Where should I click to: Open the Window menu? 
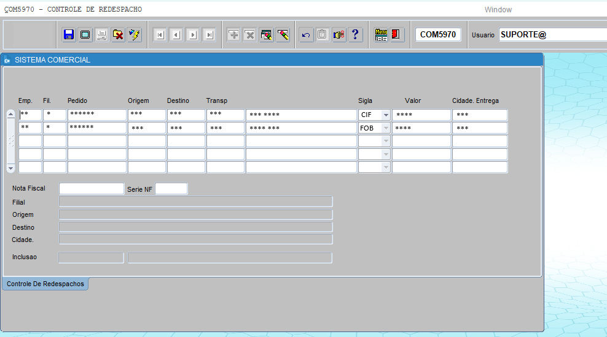pyautogui.click(x=498, y=10)
